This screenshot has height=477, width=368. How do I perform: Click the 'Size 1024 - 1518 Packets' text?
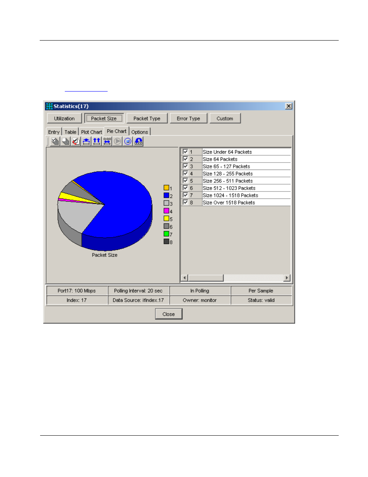point(230,195)
